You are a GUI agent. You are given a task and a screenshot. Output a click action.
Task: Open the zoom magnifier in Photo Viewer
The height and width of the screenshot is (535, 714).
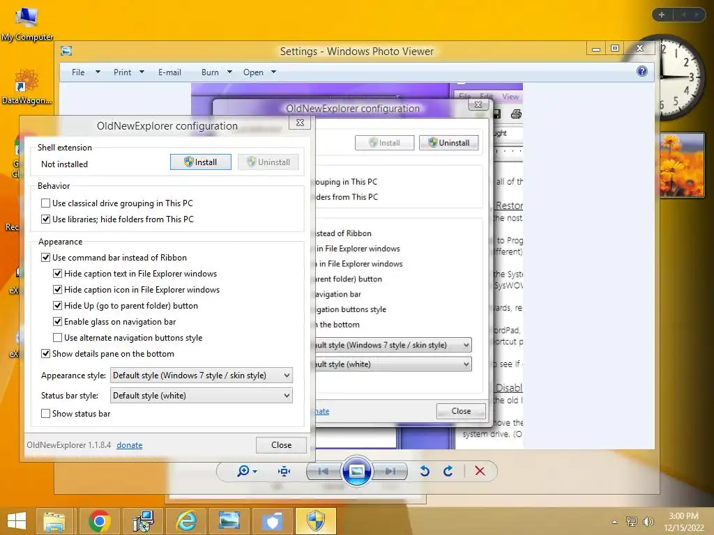pos(247,471)
